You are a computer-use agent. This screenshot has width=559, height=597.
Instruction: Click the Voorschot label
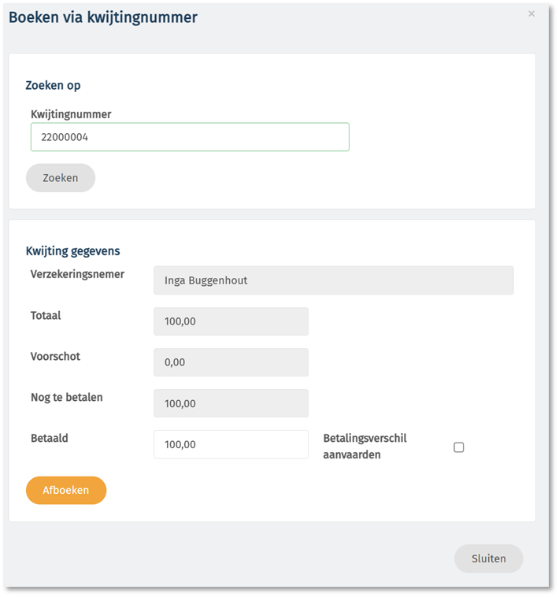[x=55, y=356]
